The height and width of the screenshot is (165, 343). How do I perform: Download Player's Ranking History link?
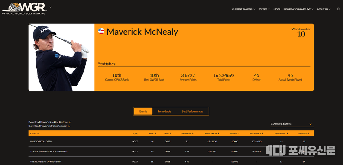pyautogui.click(x=48, y=122)
